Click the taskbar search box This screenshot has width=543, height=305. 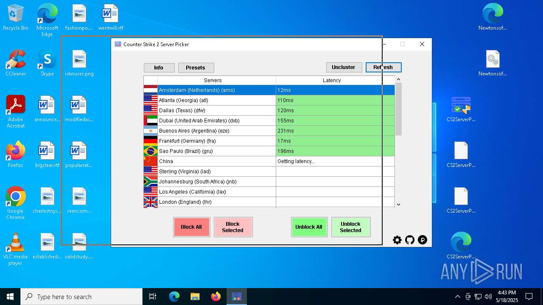tap(81, 297)
